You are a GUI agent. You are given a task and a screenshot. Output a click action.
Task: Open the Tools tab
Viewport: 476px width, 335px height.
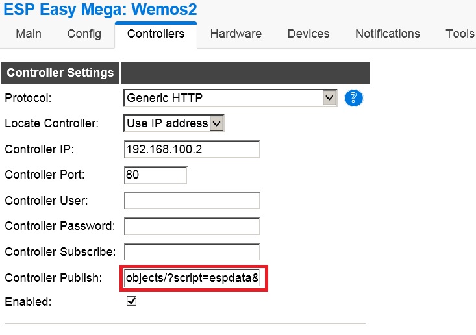click(x=460, y=34)
